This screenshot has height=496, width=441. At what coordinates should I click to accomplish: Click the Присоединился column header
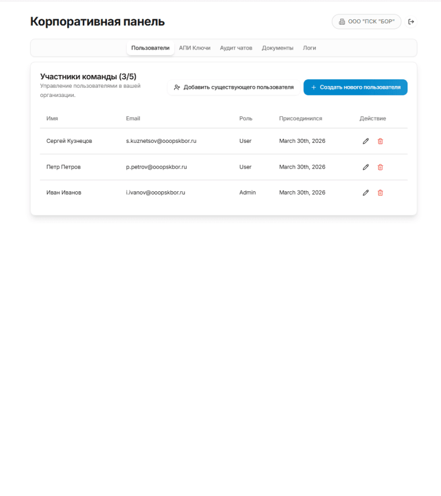pos(300,118)
